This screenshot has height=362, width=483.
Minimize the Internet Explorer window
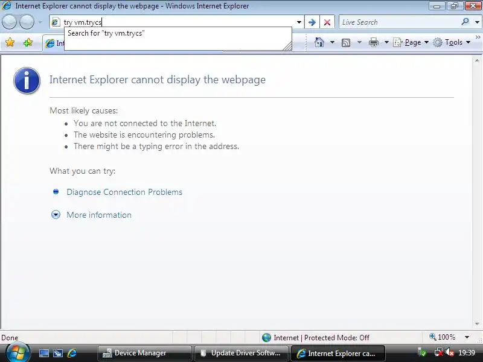tap(437, 5)
